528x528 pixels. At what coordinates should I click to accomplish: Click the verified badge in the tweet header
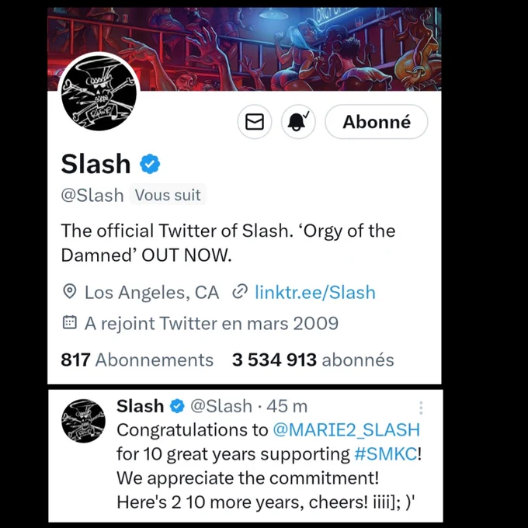click(177, 406)
